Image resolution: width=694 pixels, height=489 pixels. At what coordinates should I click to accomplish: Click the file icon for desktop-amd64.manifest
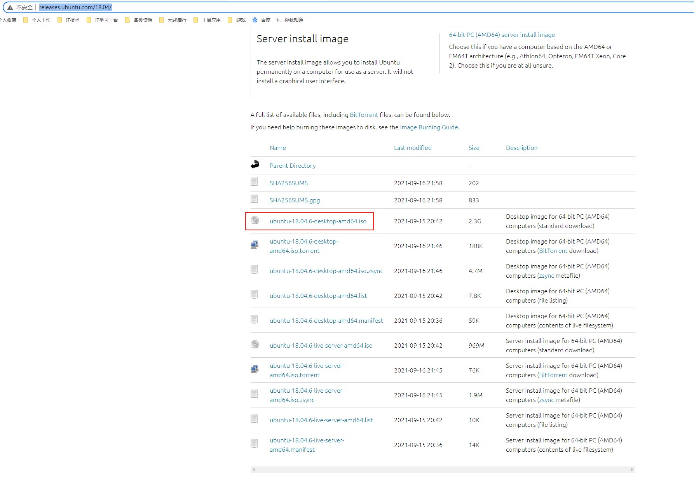(x=254, y=319)
